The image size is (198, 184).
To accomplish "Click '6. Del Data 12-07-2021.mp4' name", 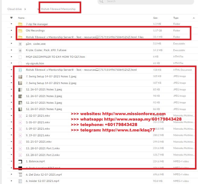I will point(44,175).
